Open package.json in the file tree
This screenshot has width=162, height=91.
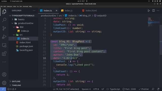[x=23, y=46]
